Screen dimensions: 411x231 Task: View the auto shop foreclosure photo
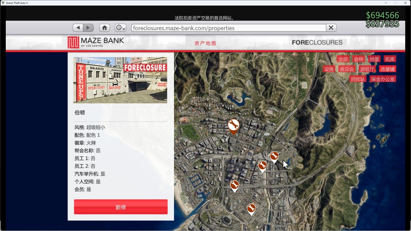coord(120,80)
